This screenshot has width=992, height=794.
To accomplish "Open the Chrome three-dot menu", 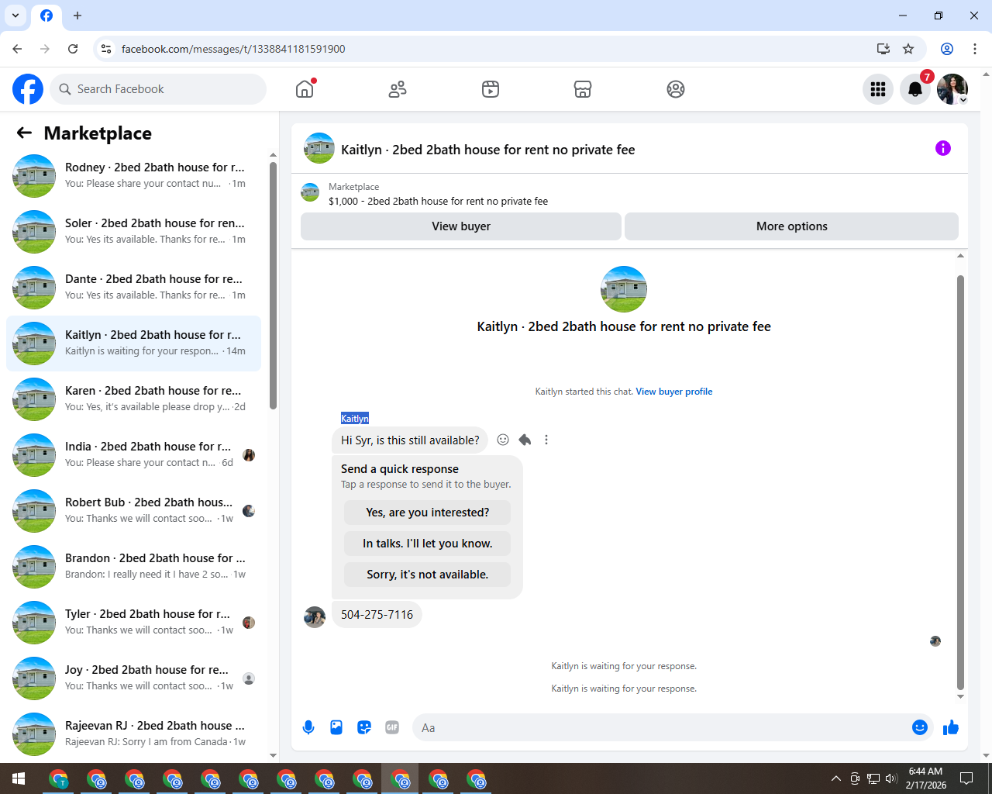I will pos(975,49).
